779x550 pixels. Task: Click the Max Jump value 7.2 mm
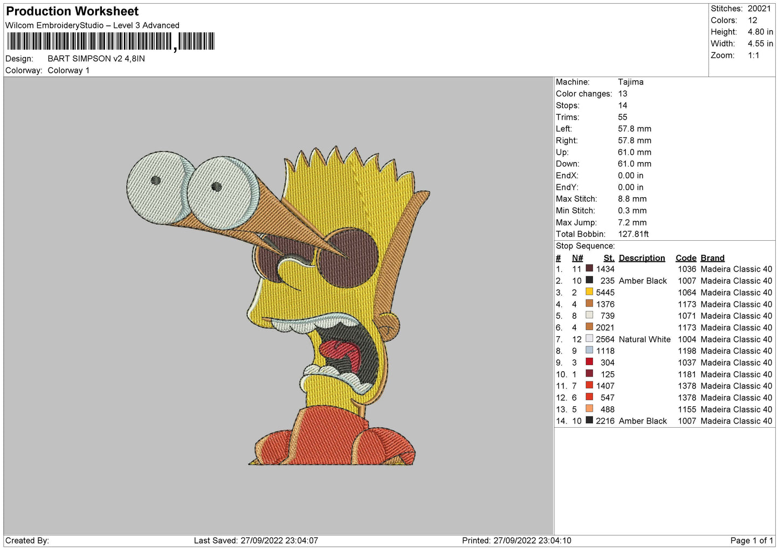[x=632, y=222]
